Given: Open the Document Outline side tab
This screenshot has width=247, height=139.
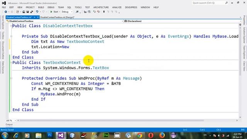Looking at the screenshot, I should 3,50.
